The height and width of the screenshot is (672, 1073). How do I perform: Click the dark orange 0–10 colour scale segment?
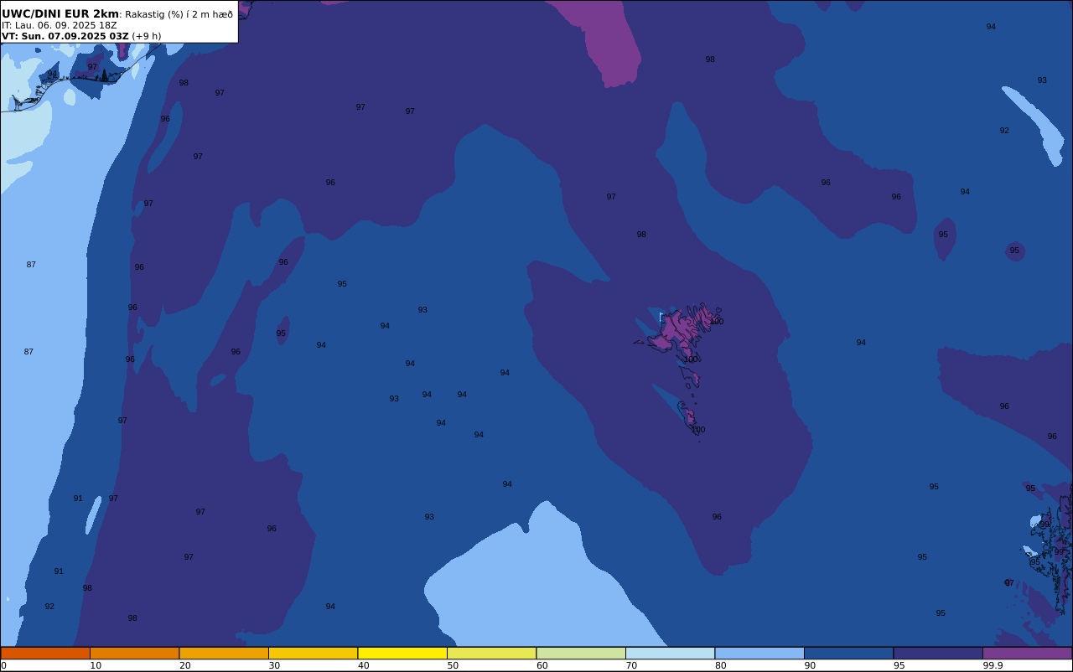[45, 653]
